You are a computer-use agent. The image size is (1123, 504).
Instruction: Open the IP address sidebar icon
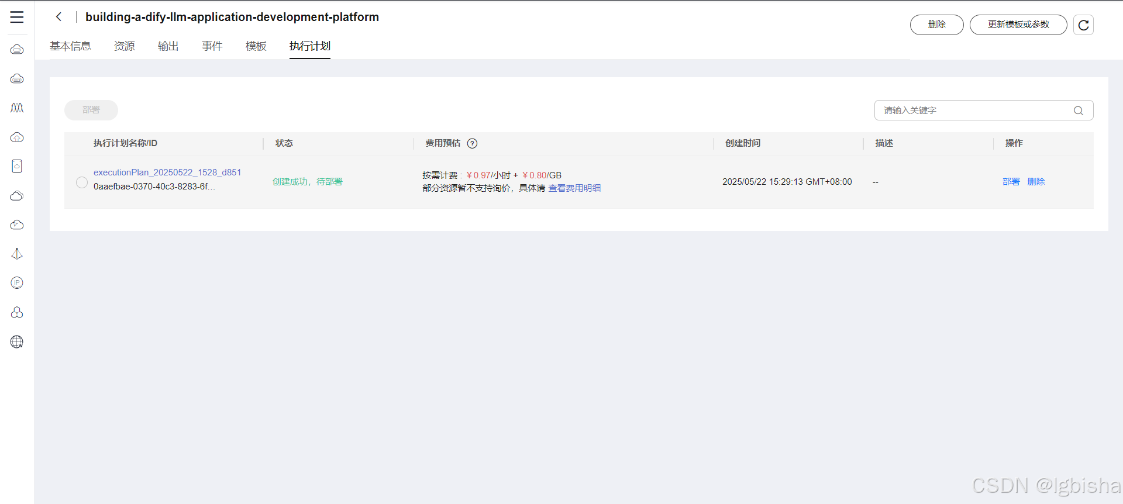click(17, 283)
